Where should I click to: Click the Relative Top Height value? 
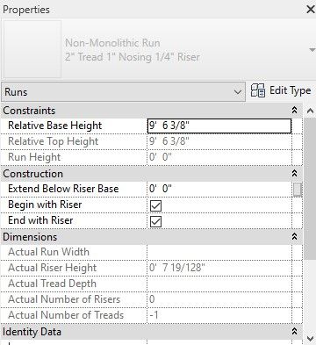[219, 141]
